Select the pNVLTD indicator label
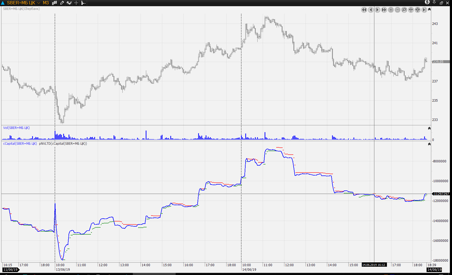 click(x=63, y=144)
